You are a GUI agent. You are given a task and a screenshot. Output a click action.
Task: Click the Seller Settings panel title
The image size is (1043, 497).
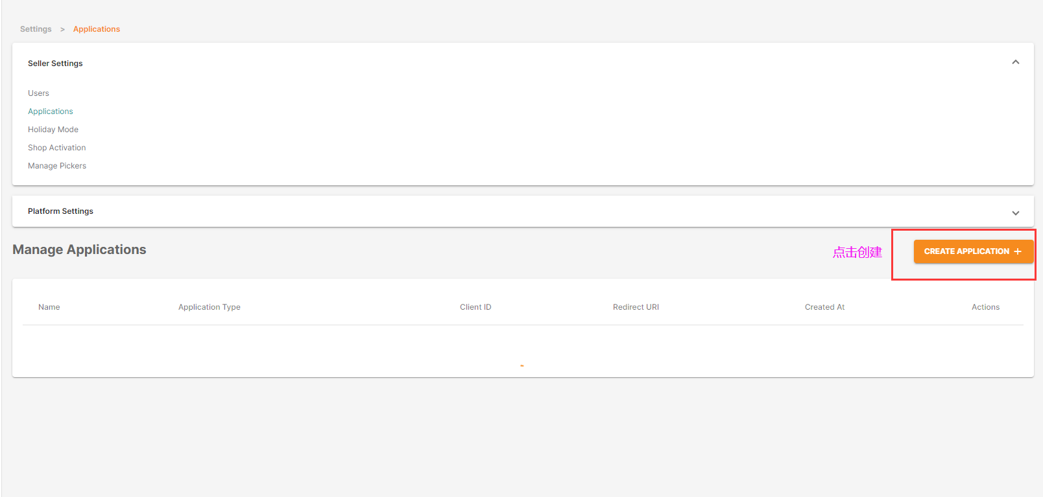tap(55, 64)
